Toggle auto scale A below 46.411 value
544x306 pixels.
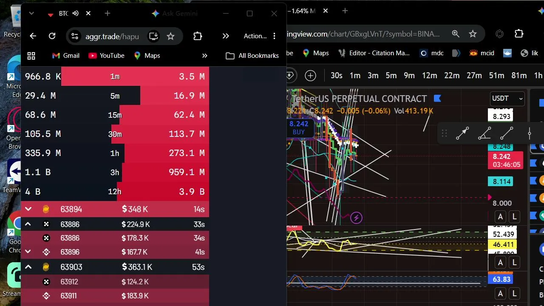[500, 263]
